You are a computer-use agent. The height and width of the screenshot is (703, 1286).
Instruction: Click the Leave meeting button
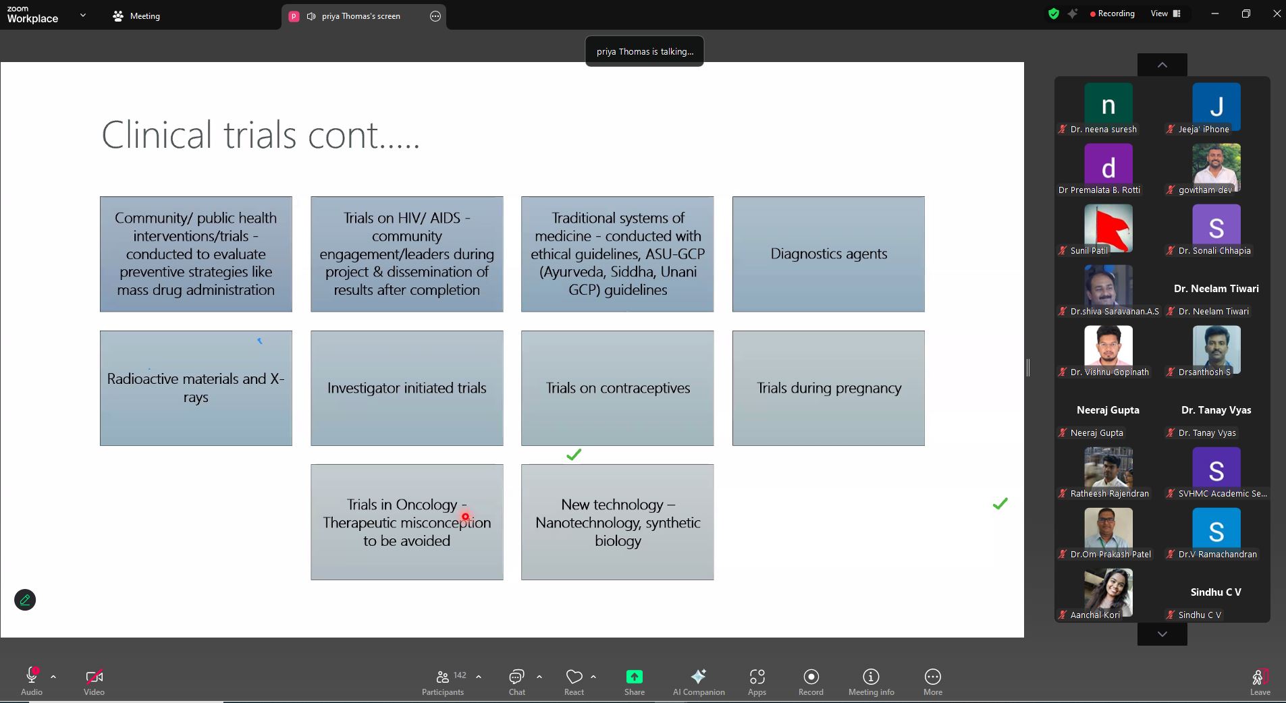1260,681
